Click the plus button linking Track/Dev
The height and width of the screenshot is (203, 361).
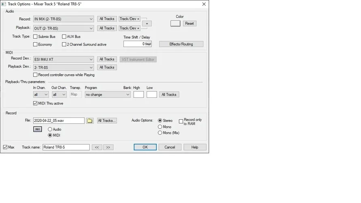point(147,24)
